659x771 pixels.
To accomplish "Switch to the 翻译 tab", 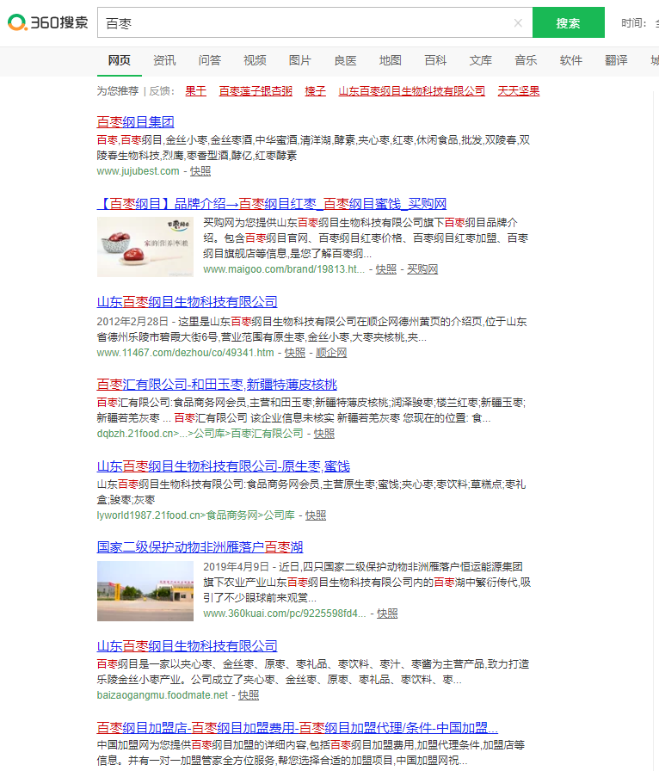I will (616, 60).
